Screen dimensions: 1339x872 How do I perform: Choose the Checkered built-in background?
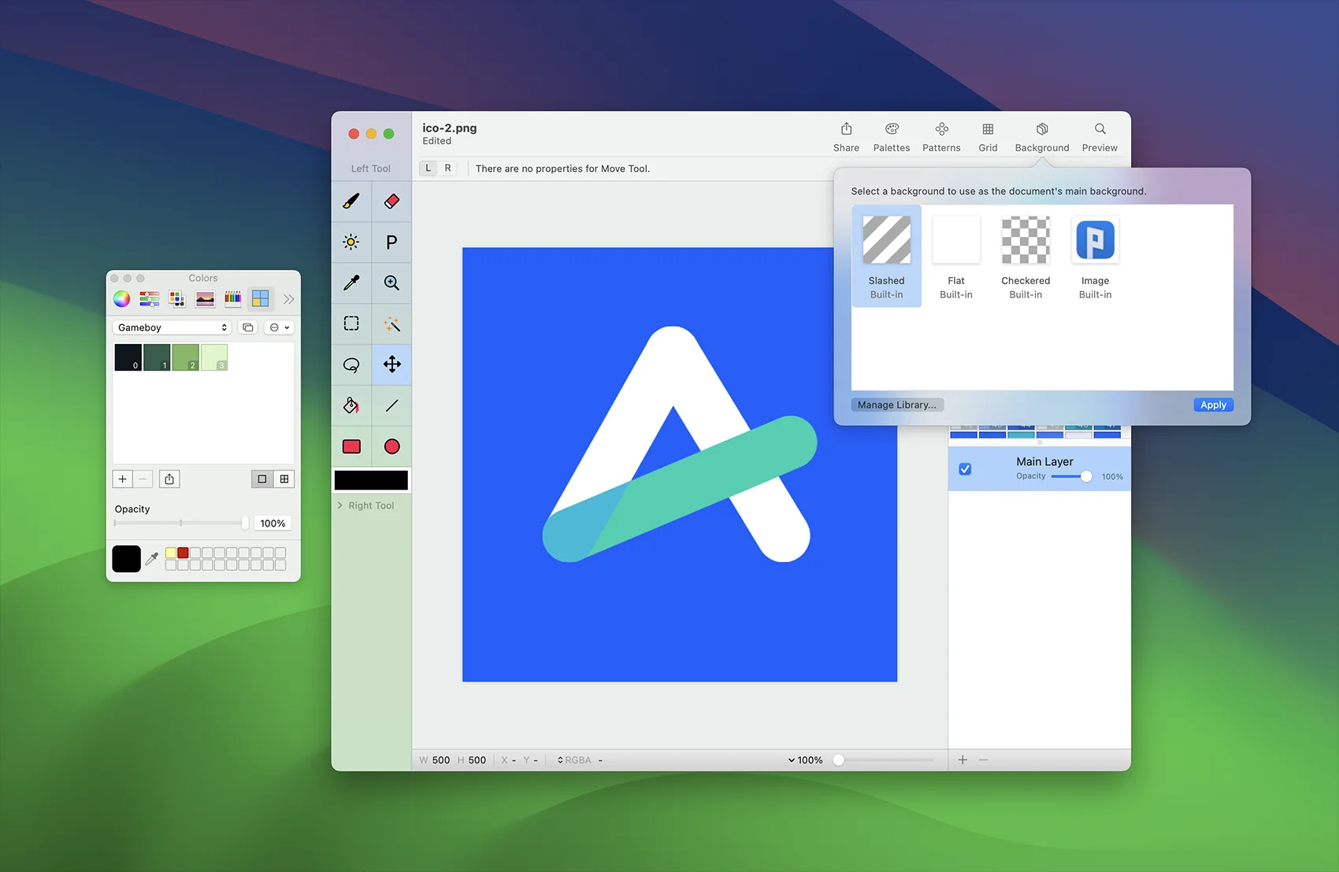[1026, 257]
